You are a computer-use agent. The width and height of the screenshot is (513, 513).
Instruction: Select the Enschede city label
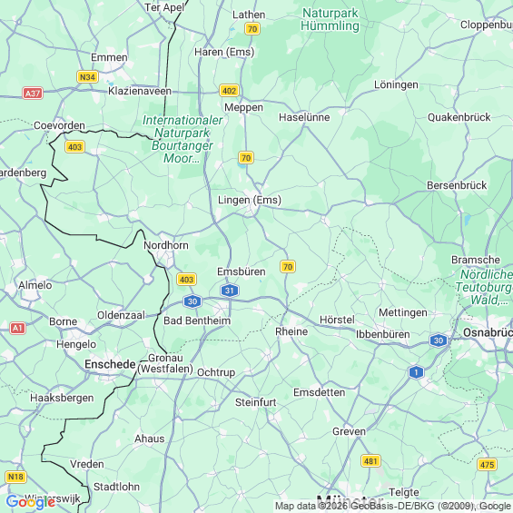tap(110, 364)
